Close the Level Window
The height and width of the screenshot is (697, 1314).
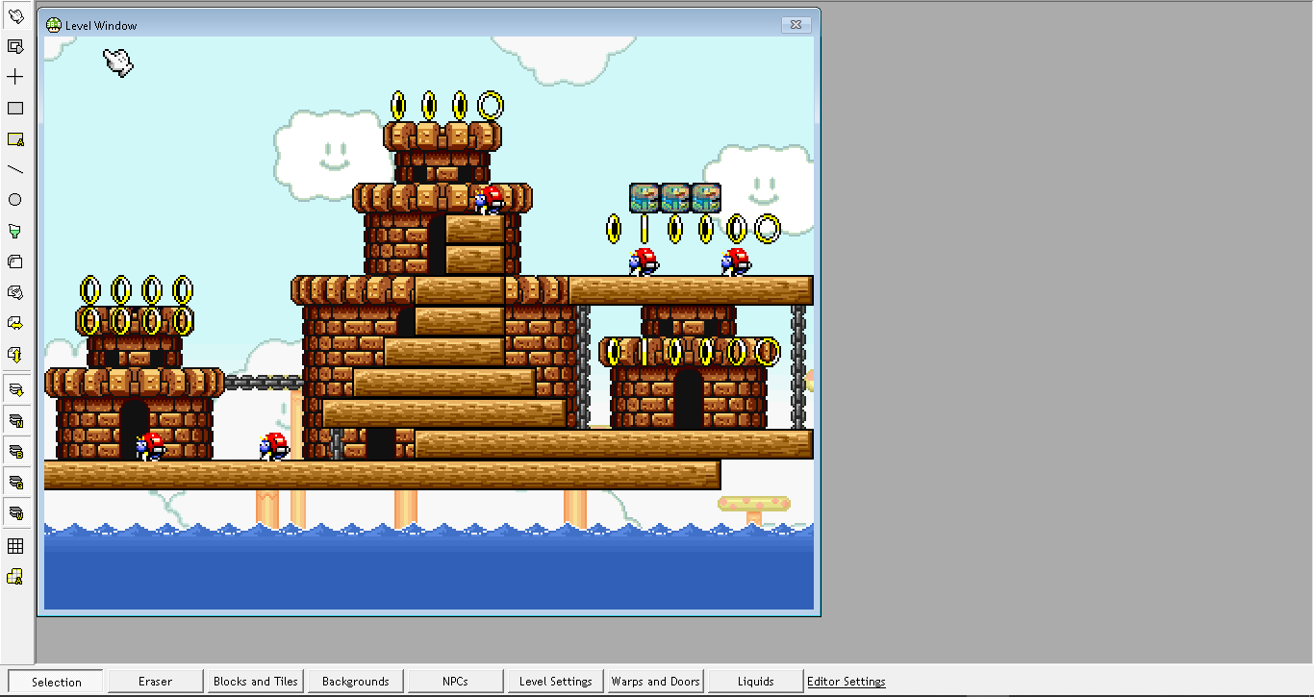(796, 25)
